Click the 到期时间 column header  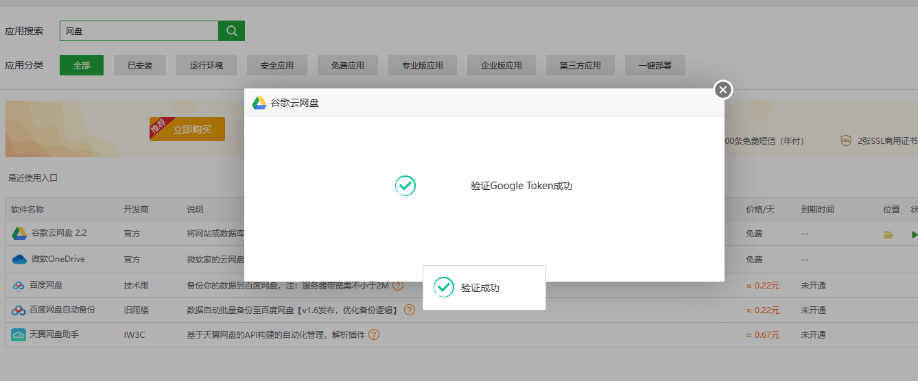click(x=817, y=209)
